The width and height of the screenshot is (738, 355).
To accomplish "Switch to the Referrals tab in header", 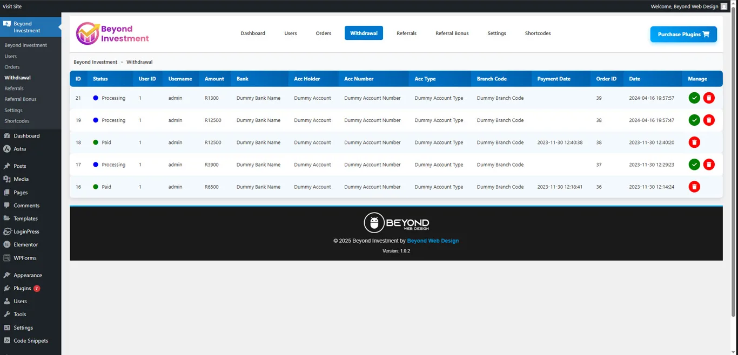I will coord(406,33).
